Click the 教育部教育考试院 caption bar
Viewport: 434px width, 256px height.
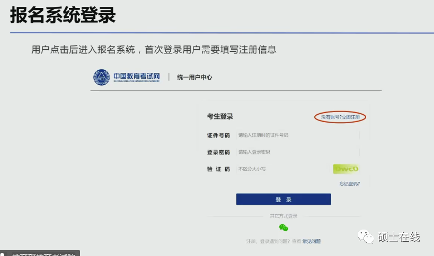pyautogui.click(x=42, y=253)
